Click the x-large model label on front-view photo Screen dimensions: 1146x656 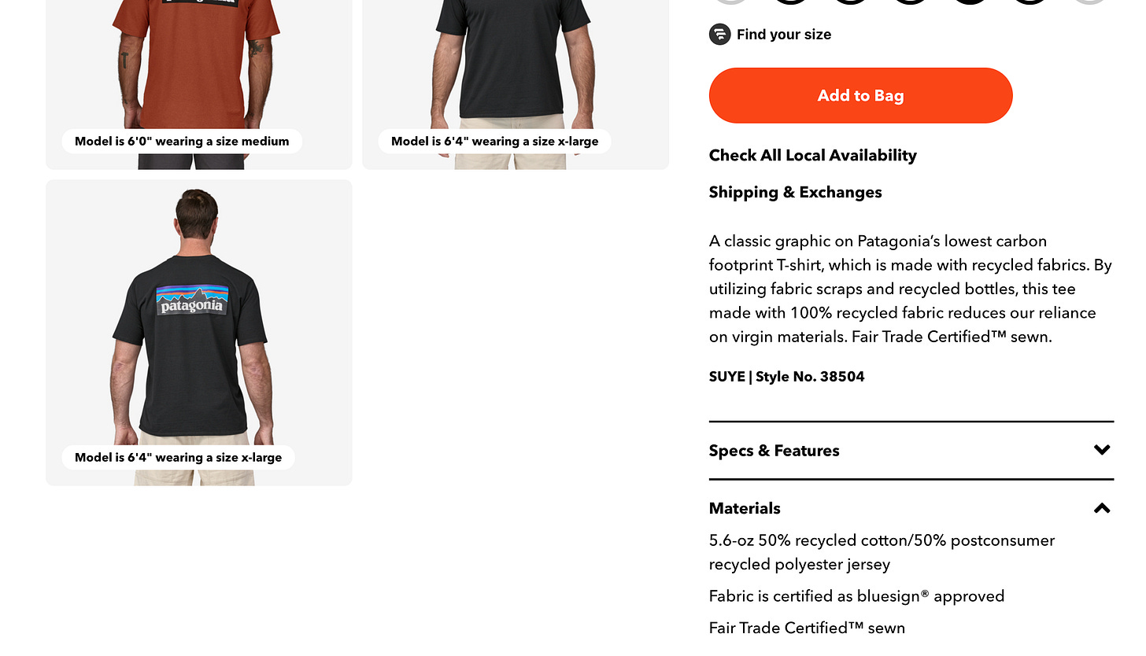[x=494, y=142]
